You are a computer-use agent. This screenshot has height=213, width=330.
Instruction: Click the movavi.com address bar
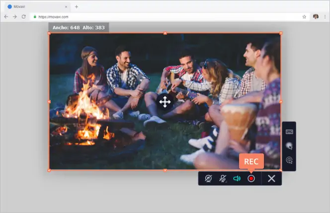tap(170, 17)
